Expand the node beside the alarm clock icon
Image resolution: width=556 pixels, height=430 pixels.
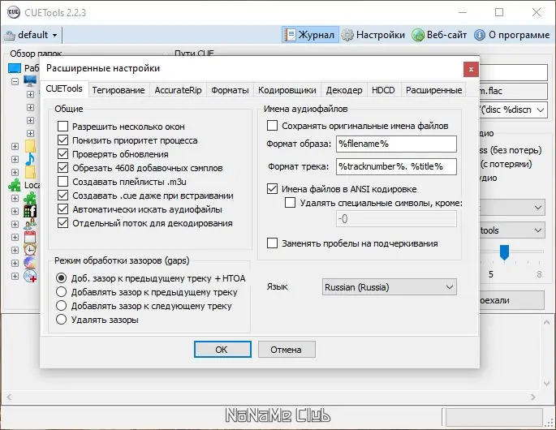point(15,250)
